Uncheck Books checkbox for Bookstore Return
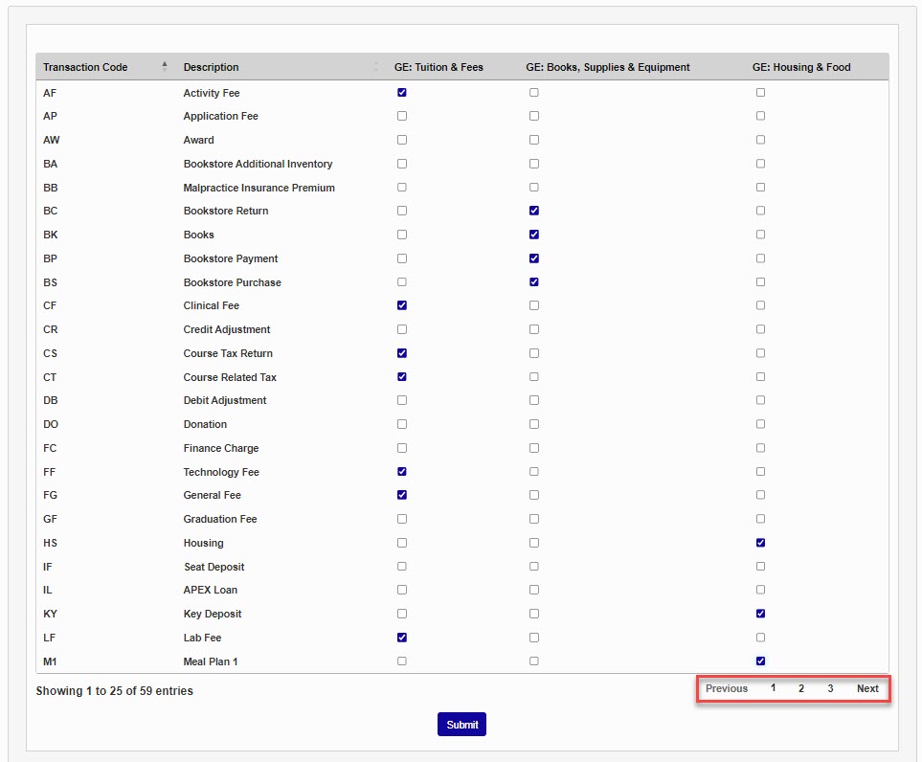Viewport: 922px width, 762px height. coord(534,211)
